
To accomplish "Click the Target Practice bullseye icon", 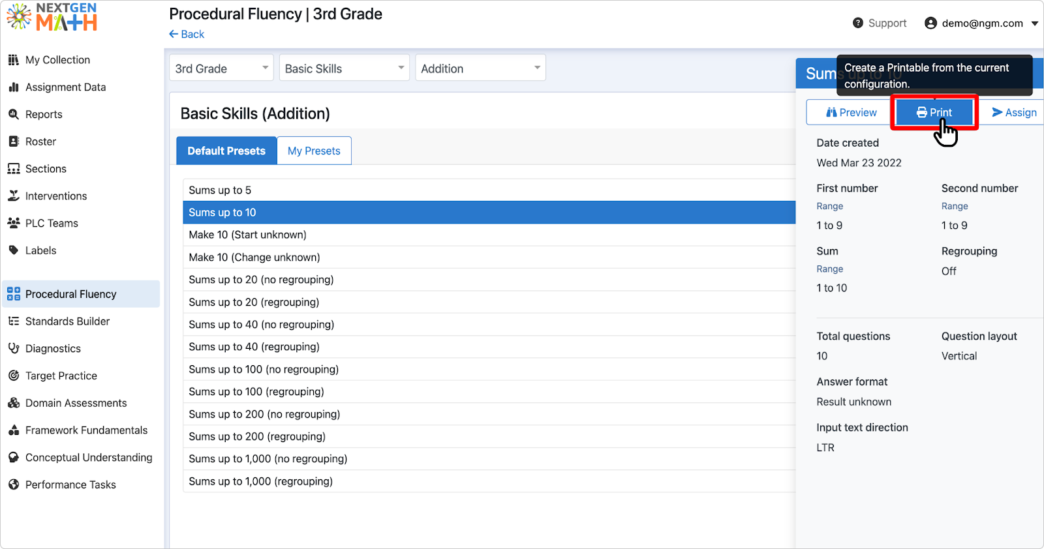I will (13, 376).
